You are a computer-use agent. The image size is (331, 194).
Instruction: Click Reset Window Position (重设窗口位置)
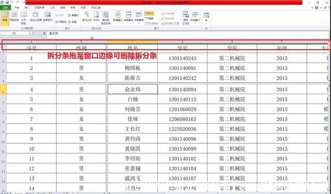[170, 23]
